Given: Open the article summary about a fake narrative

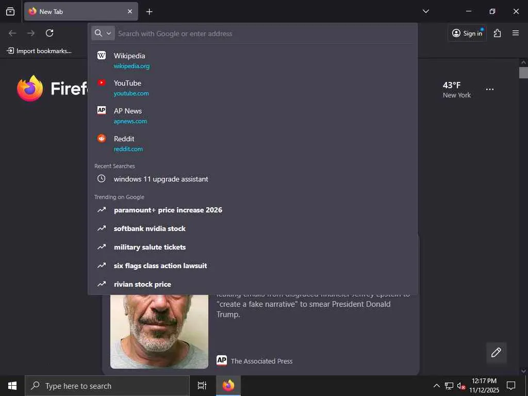Looking at the screenshot, I should [x=313, y=305].
